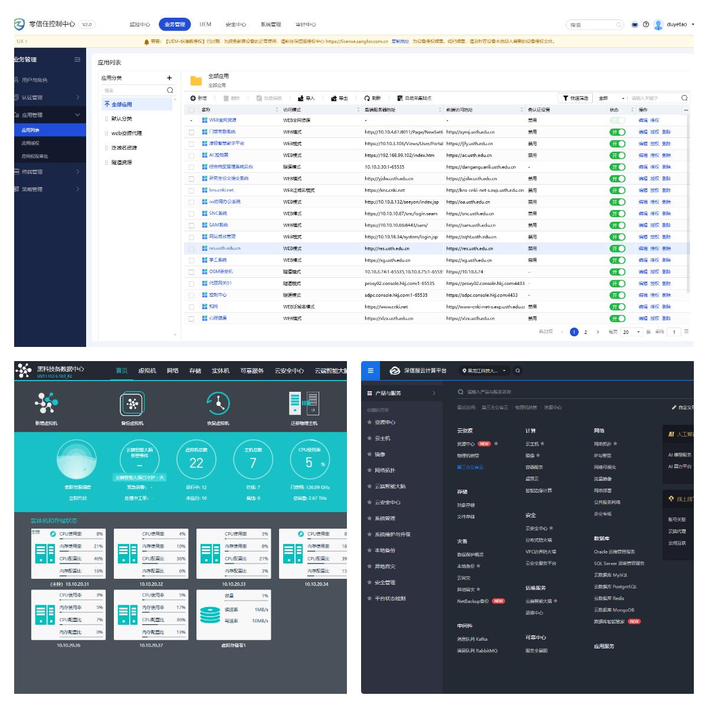708x708 pixels.
Task: Toggle status switch for AC控制器 row
Action: tap(617, 155)
